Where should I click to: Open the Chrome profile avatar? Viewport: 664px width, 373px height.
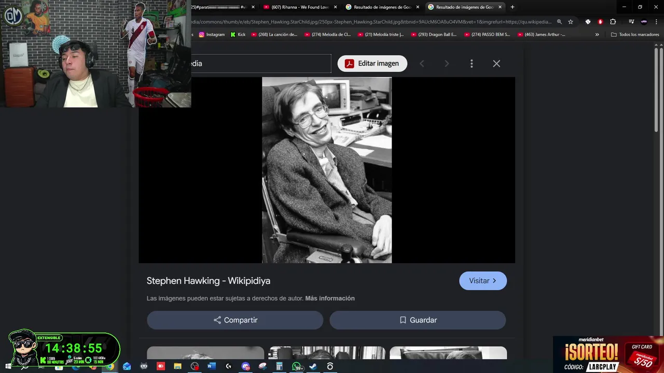click(x=644, y=22)
